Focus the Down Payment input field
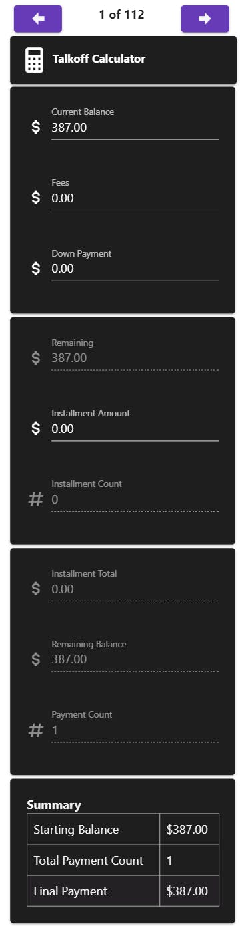Image resolution: width=244 pixels, height=926 pixels. pos(135,269)
